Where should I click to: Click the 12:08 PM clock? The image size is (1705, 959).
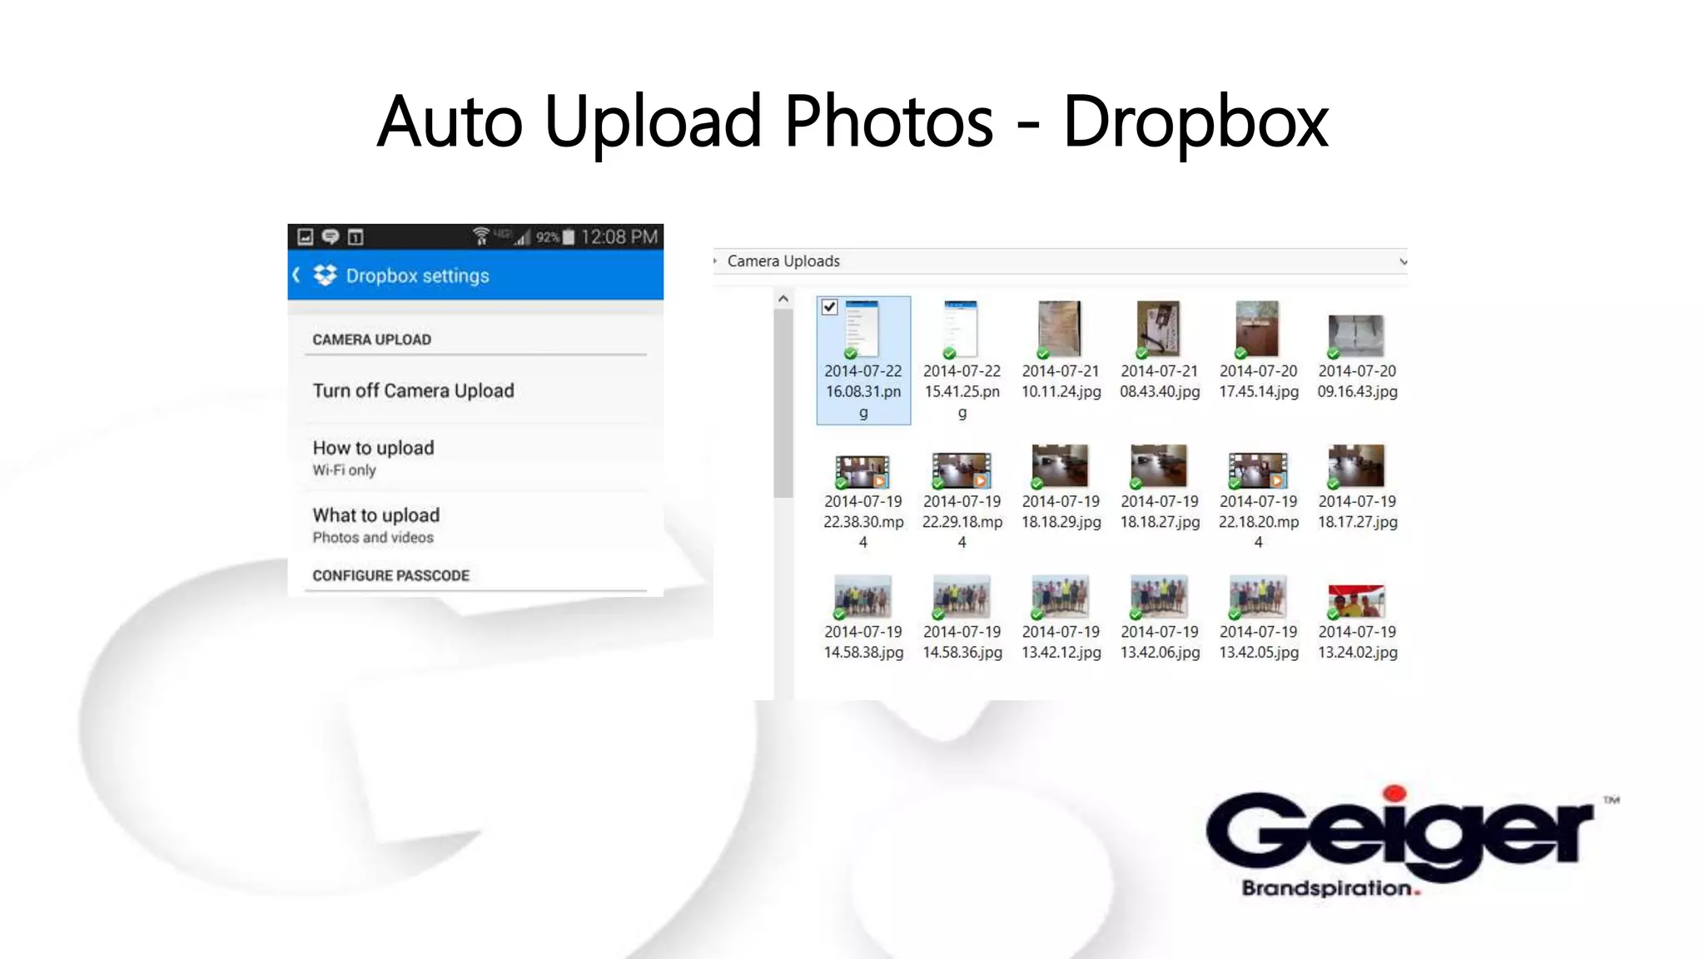pos(619,237)
